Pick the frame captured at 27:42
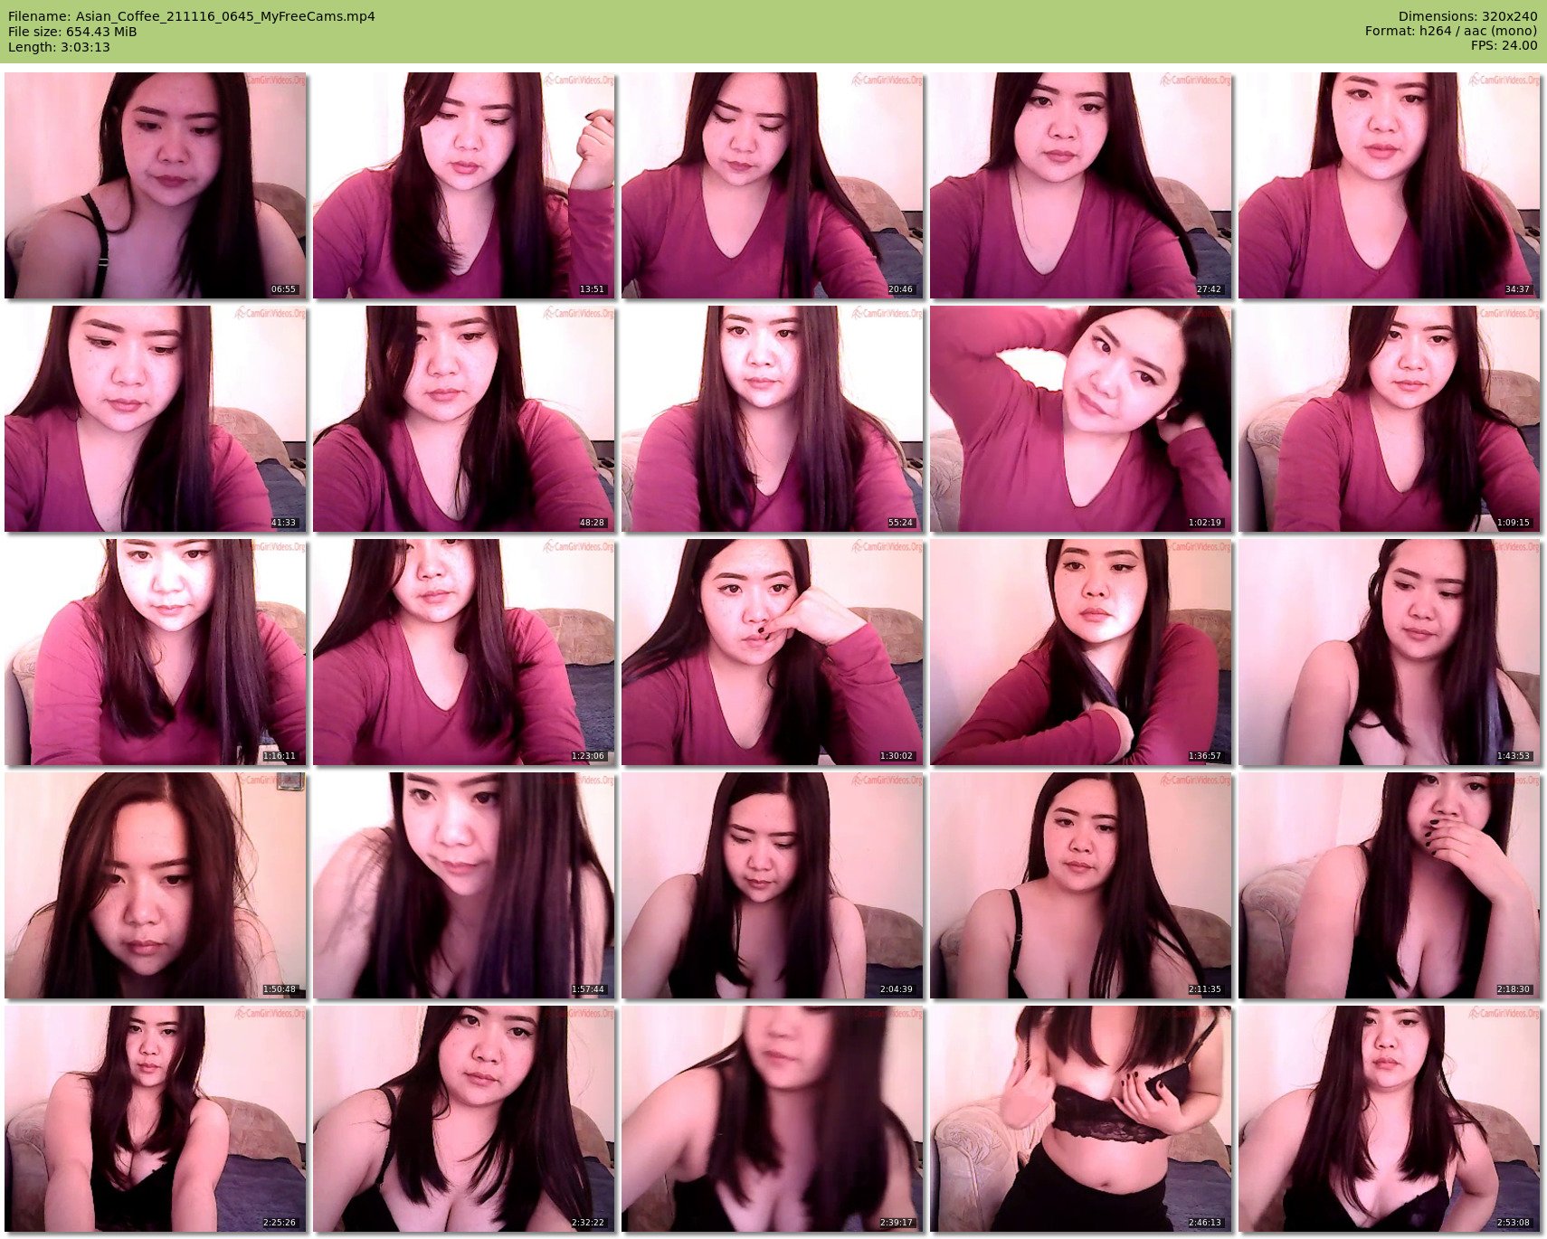 click(1081, 185)
